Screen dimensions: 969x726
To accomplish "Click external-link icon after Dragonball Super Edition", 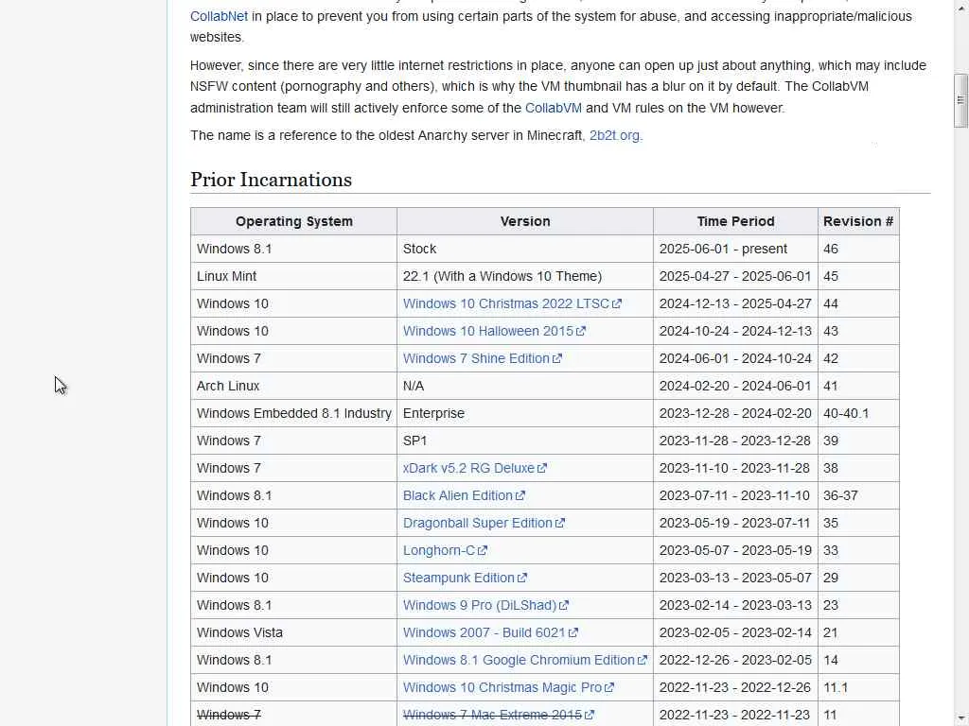I will click(560, 523).
